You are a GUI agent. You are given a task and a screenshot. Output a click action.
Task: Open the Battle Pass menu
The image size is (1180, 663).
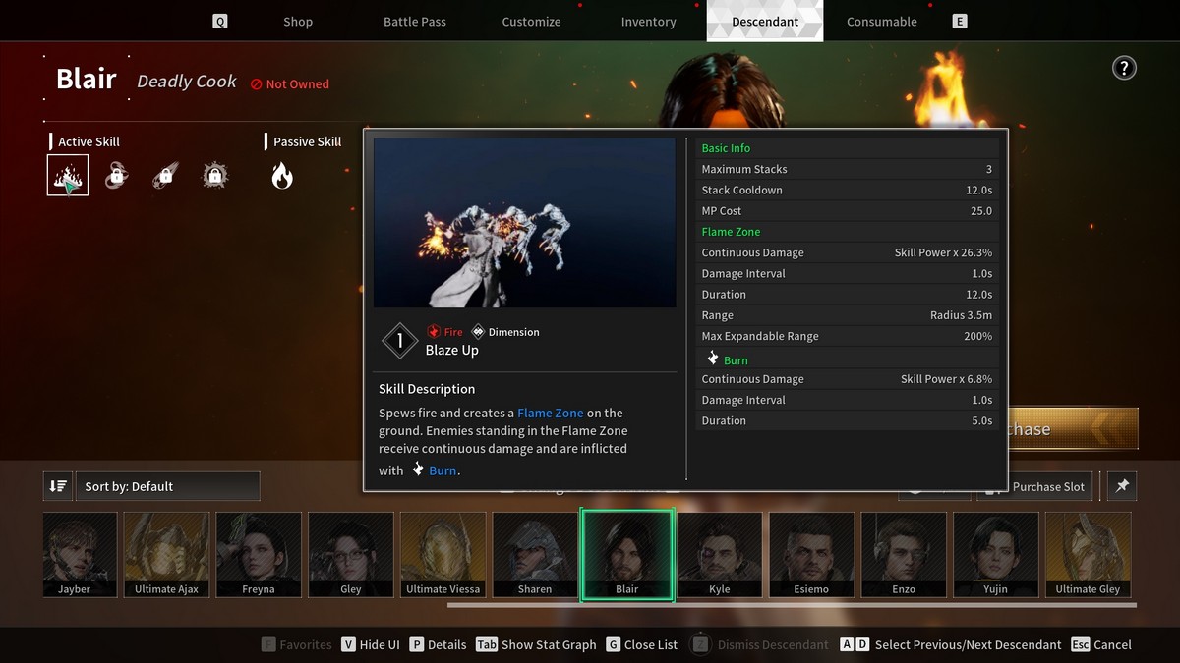tap(415, 20)
